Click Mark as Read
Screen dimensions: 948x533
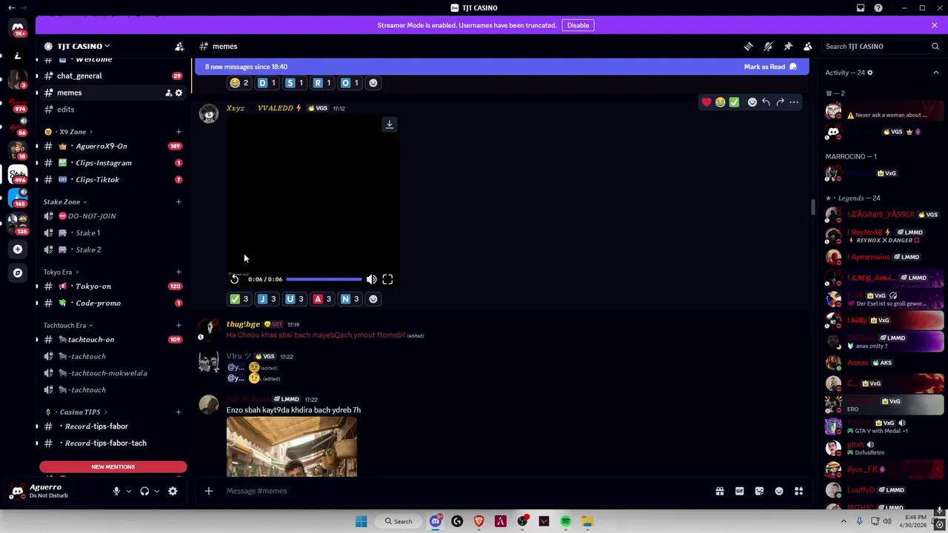click(770, 67)
